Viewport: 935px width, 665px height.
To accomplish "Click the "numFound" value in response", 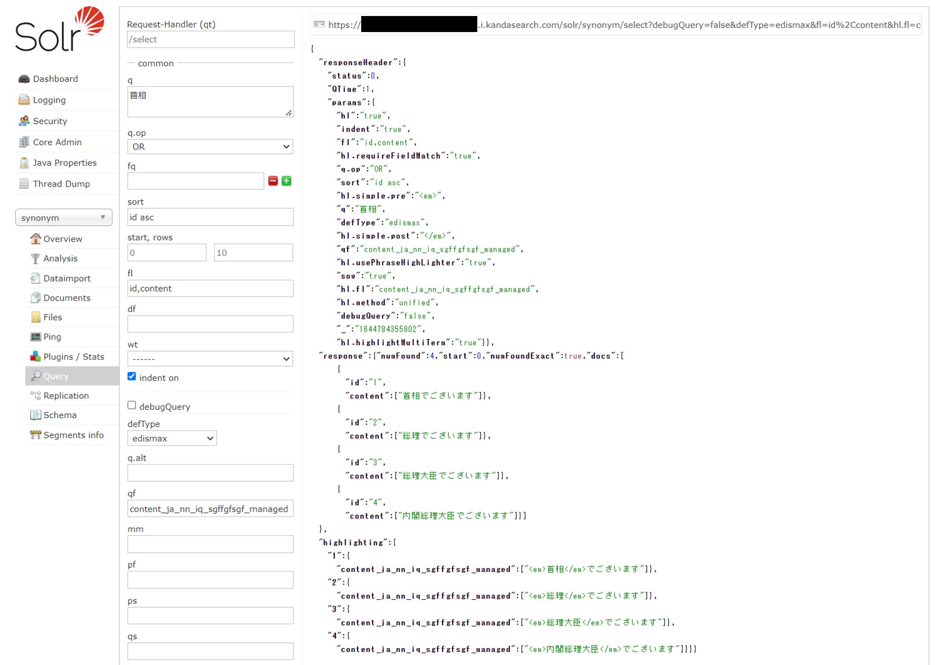I will [x=432, y=356].
